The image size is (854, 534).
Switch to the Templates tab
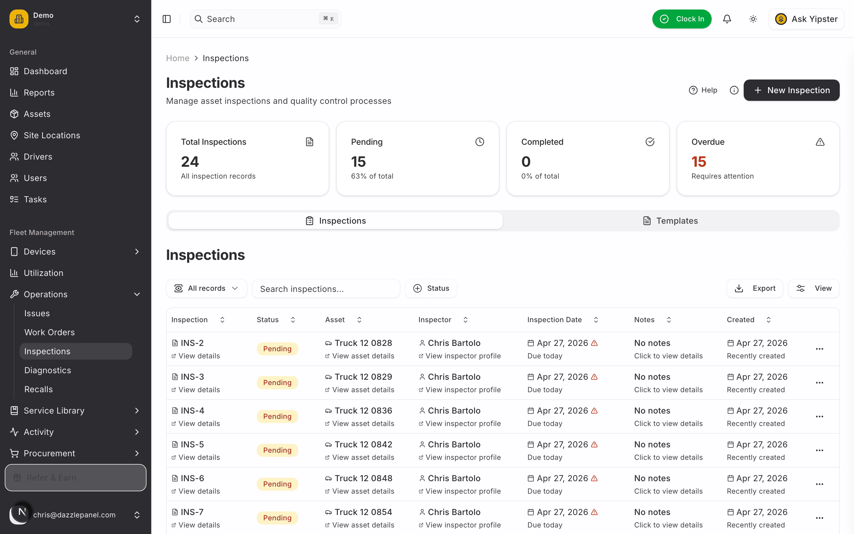coord(671,221)
